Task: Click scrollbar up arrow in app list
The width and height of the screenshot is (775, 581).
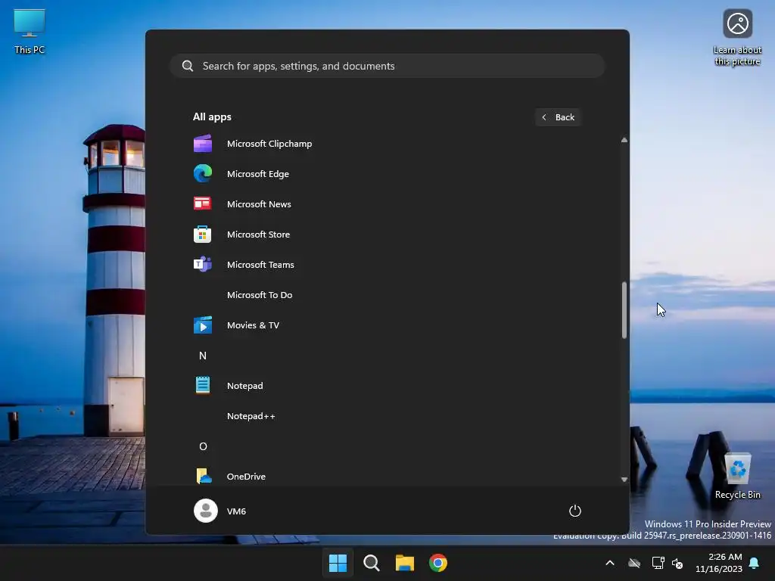Action: click(624, 140)
